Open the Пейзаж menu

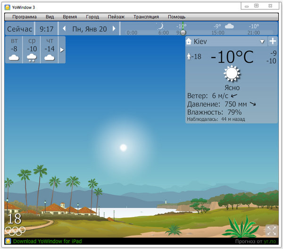[x=116, y=17]
